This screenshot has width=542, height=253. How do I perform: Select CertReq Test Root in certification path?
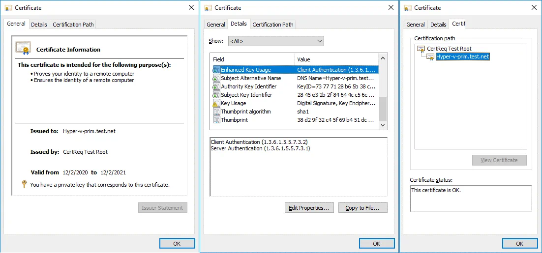click(449, 49)
